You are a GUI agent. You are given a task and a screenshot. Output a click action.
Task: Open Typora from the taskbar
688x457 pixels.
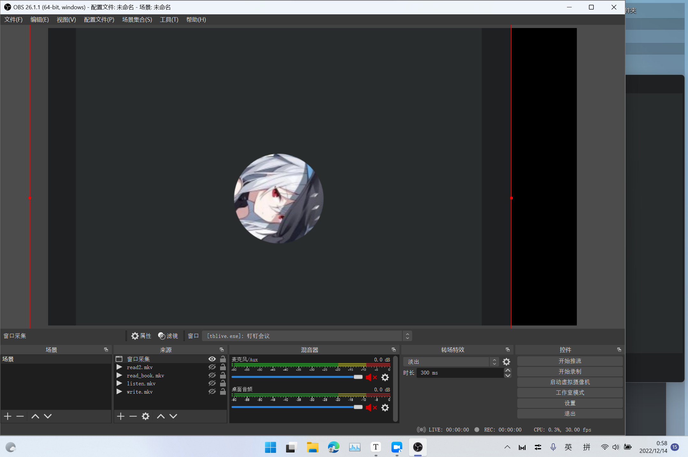coord(376,447)
